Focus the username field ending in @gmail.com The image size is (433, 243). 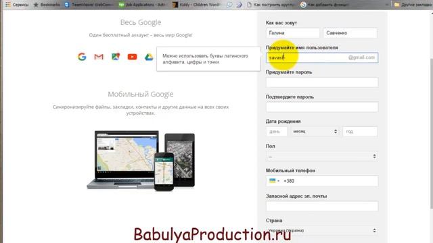(x=322, y=57)
